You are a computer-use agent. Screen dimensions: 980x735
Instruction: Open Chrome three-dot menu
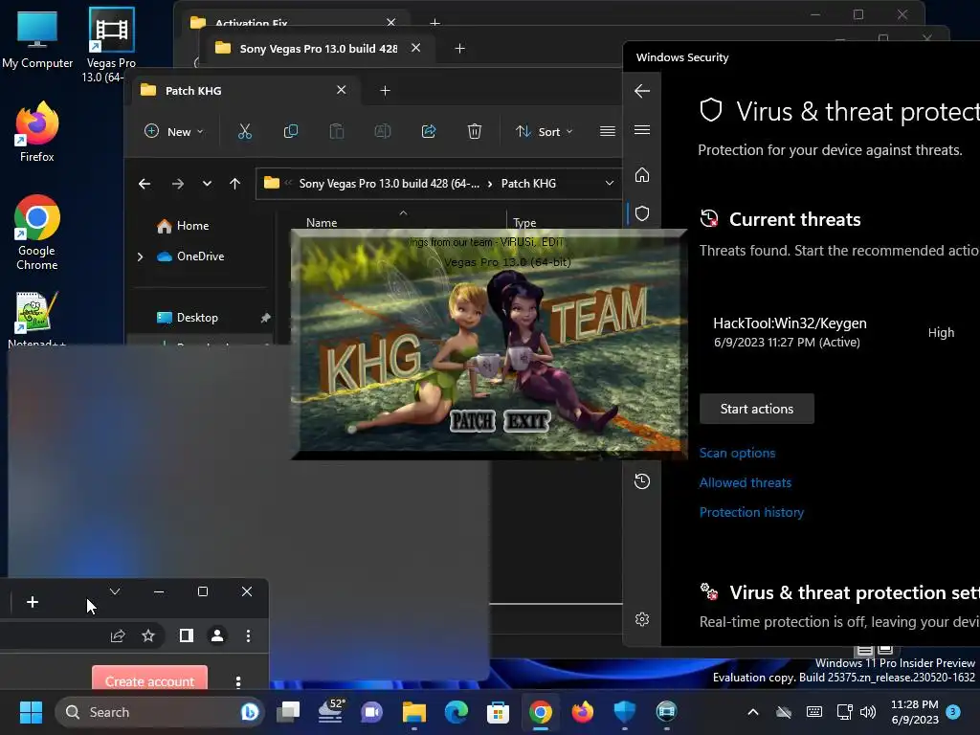click(x=248, y=635)
